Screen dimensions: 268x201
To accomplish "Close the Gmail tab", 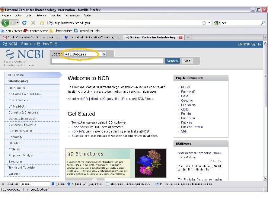I will click(58, 37).
